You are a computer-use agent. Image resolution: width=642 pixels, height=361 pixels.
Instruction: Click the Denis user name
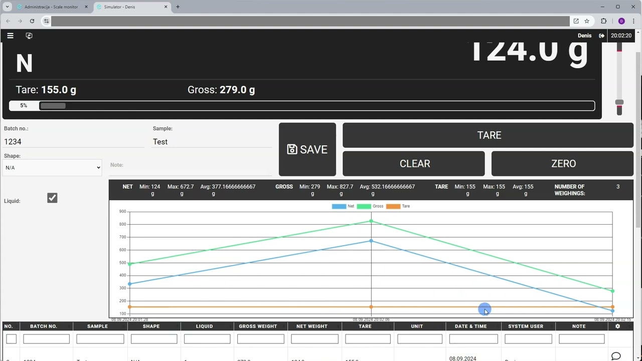[x=584, y=36]
